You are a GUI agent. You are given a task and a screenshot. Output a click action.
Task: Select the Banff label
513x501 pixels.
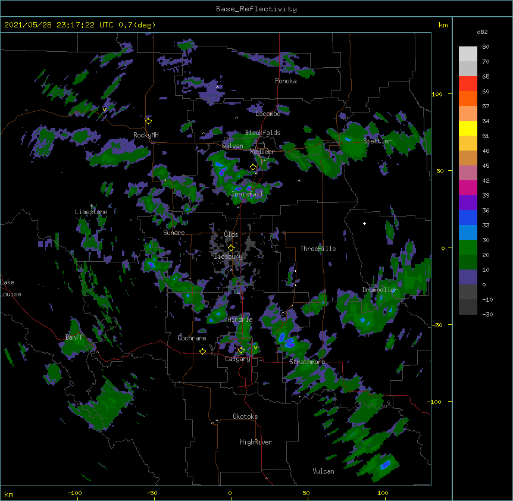pyautogui.click(x=74, y=337)
